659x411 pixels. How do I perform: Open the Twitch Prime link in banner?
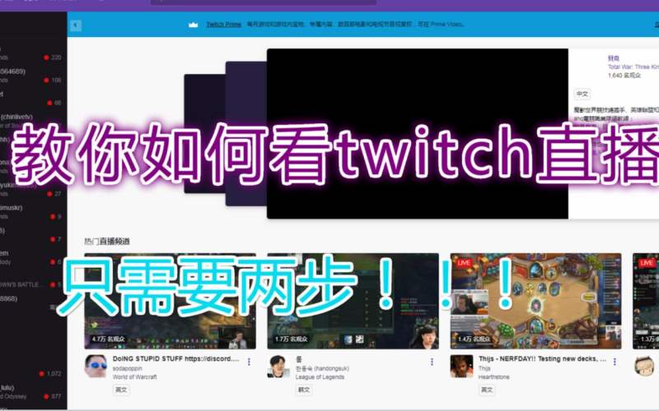[223, 25]
